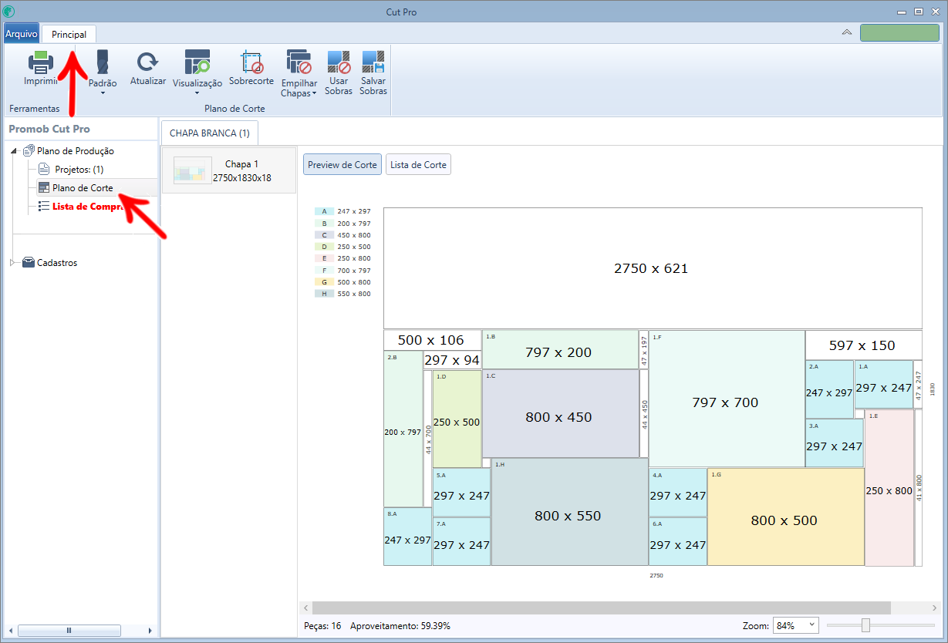Viewport: 948px width, 643px height.
Task: Click legend swatch D 250 x 500
Action: coord(324,247)
